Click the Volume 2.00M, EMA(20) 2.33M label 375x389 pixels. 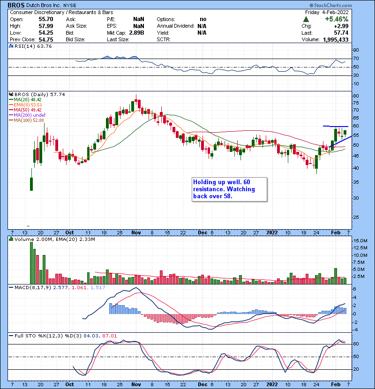(x=54, y=239)
